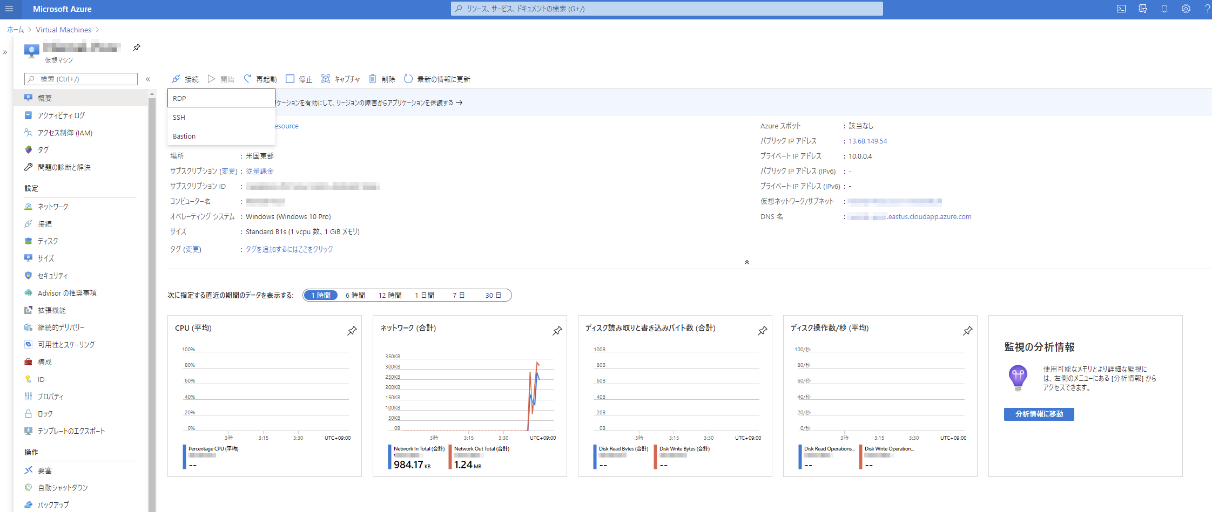Screen dimensions: 1212x512
Task: Open the Azure portal hamburger menu
Action: pos(9,9)
